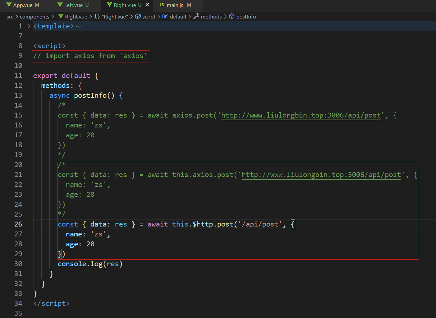Click the script breadcrumb cube icon
436x318 pixels.
pos(138,17)
